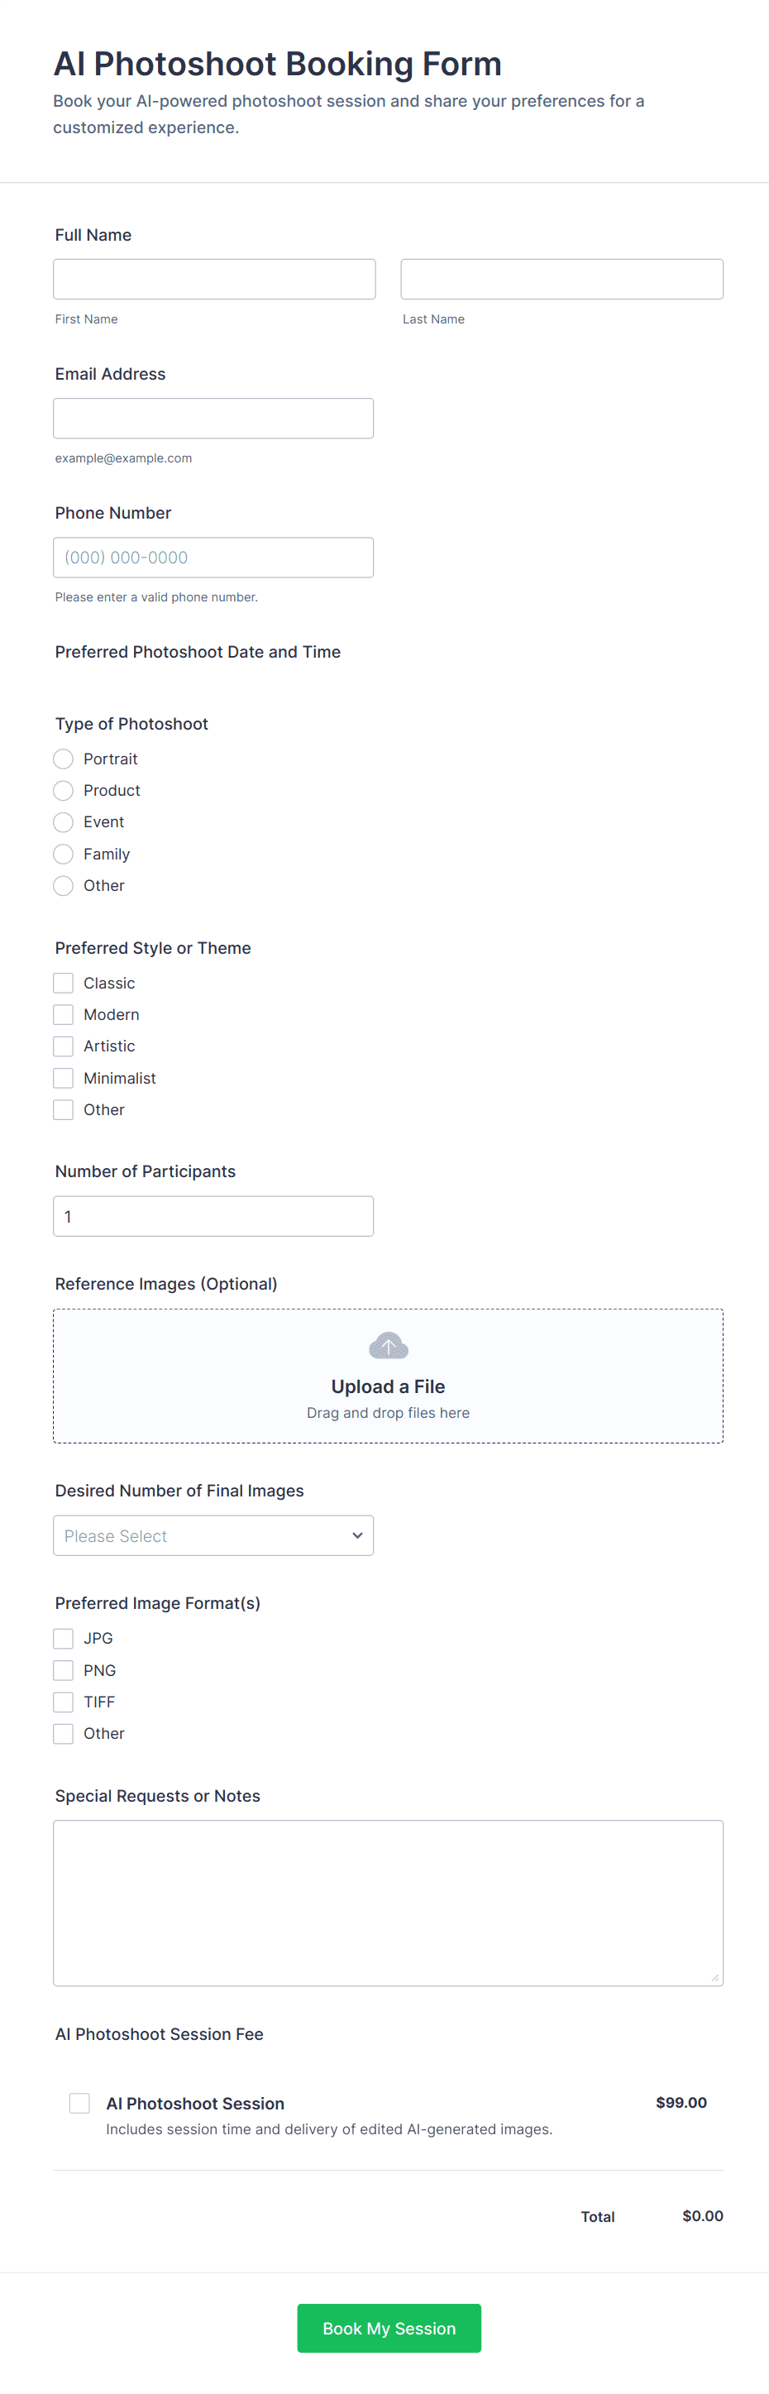Click the Special Requests or Notes textarea
Viewport: 769px width, 2394px height.
click(388, 1903)
